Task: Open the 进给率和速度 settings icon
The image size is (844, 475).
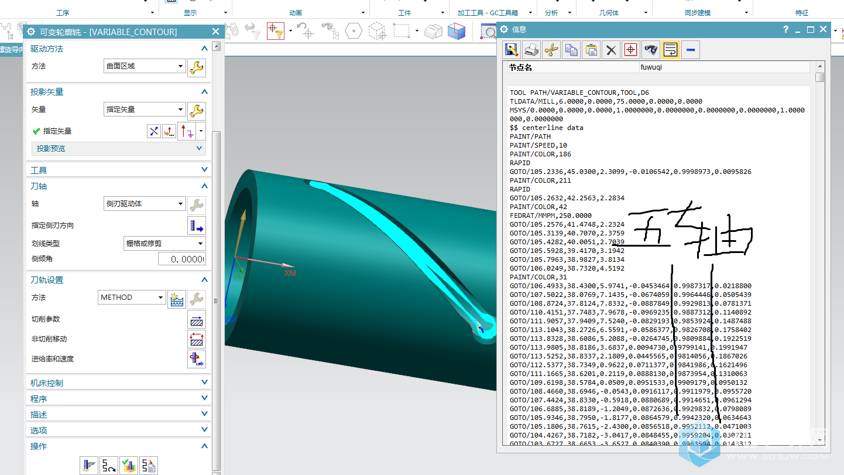Action: (197, 359)
